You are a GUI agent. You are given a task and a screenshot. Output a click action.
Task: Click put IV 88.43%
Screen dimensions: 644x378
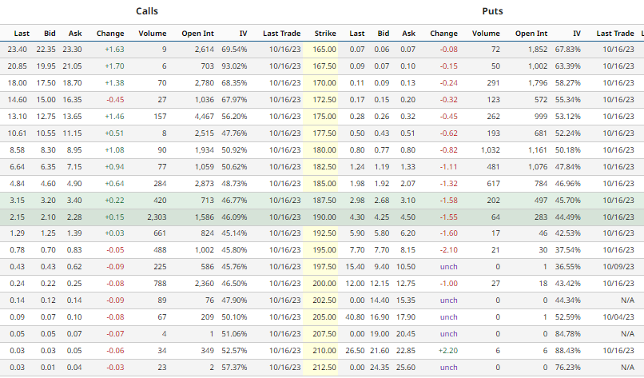(x=567, y=352)
